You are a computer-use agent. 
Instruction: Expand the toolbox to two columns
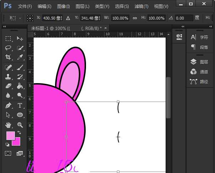pyautogui.click(x=5, y=26)
